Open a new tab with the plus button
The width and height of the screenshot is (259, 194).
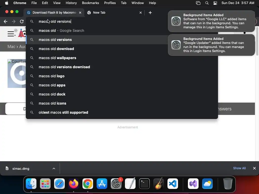click(x=150, y=13)
